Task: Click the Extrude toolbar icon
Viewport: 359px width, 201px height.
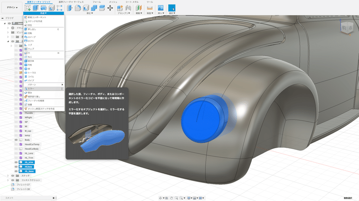Action: pyautogui.click(x=35, y=8)
